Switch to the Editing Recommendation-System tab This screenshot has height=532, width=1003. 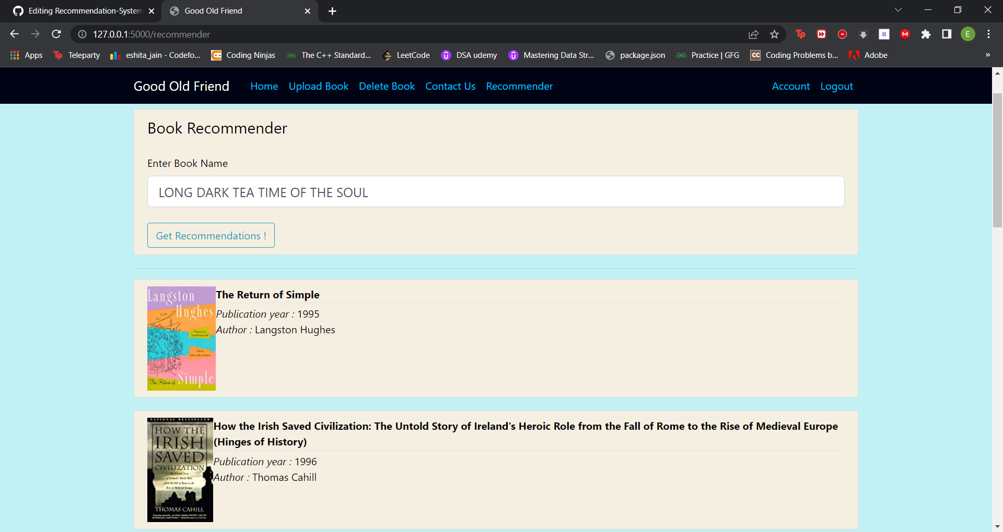click(x=84, y=10)
